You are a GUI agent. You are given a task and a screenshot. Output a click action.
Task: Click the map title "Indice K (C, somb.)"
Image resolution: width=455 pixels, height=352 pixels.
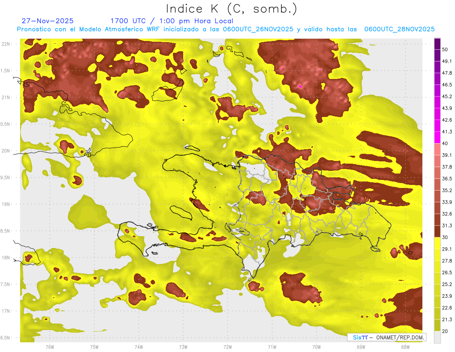tap(231, 9)
